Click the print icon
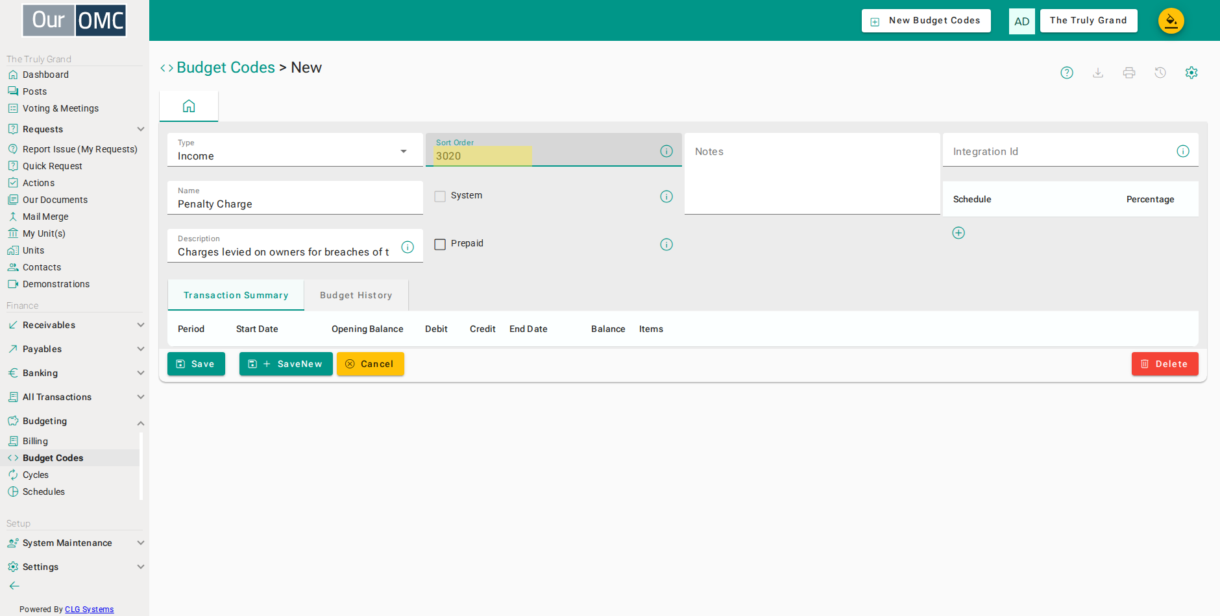 (1129, 73)
